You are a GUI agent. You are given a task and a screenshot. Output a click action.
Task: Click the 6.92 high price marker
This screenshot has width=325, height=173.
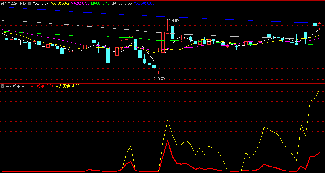pyautogui.click(x=175, y=21)
